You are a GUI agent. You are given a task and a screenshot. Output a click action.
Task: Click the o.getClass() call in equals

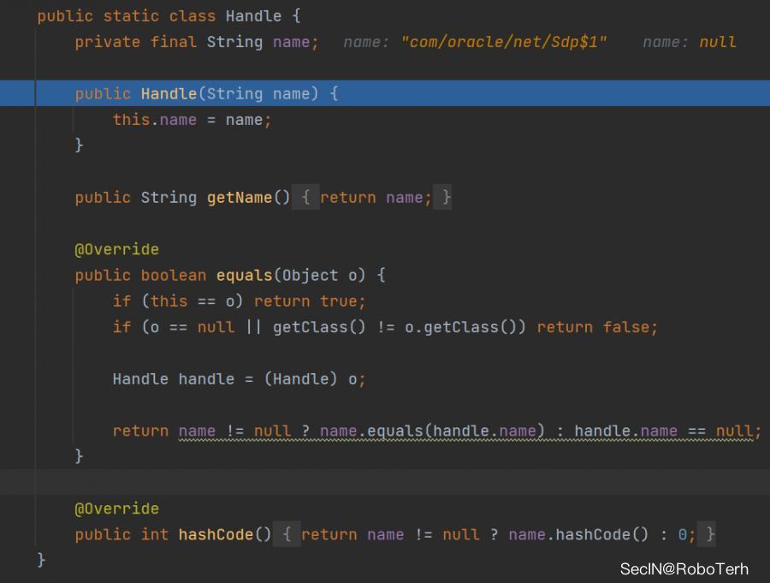point(479,327)
